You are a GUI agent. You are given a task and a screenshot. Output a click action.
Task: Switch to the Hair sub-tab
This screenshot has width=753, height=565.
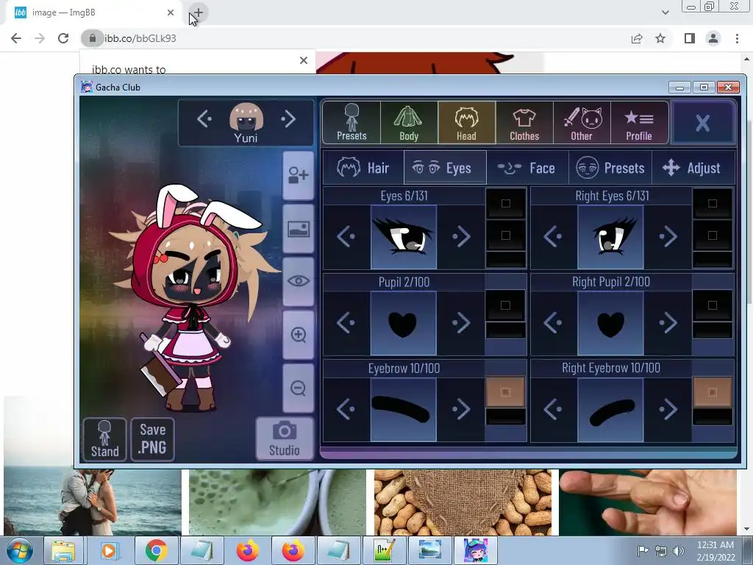click(x=363, y=168)
